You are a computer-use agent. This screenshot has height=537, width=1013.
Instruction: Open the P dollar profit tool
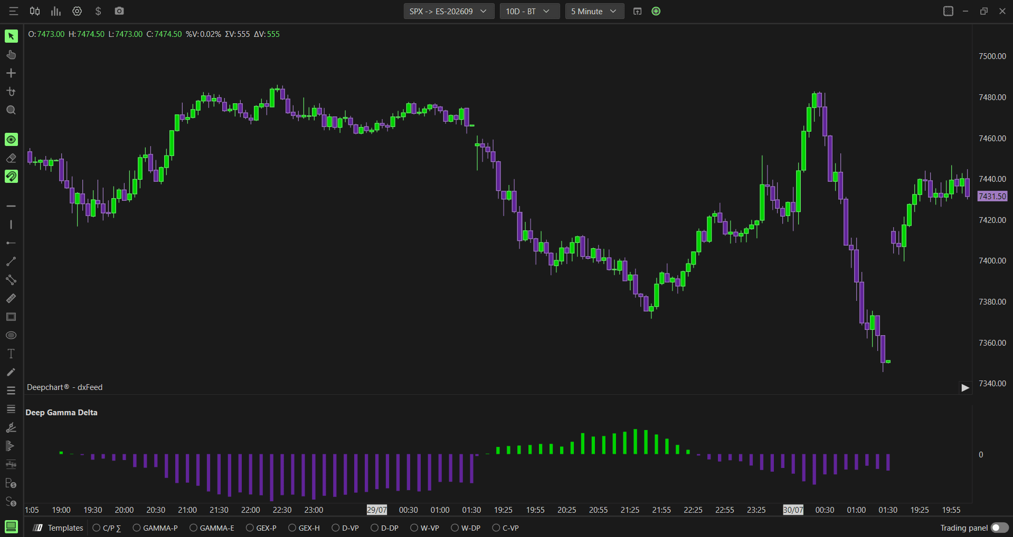(x=11, y=483)
